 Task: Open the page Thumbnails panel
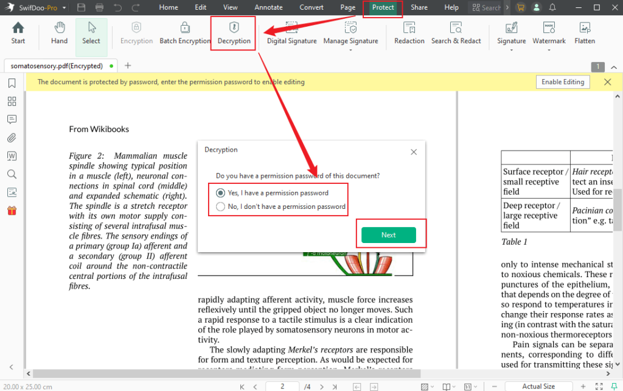point(12,101)
